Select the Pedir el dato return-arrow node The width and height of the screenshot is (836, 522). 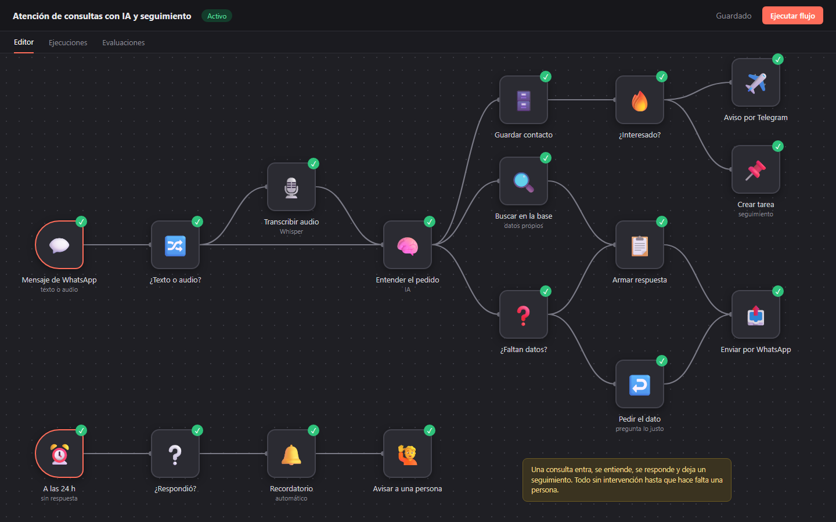click(x=640, y=384)
